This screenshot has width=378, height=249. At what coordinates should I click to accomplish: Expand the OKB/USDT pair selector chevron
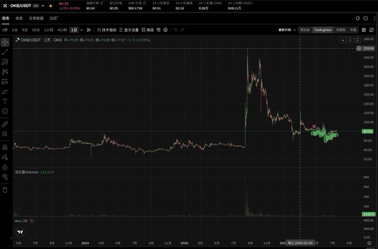43,6
